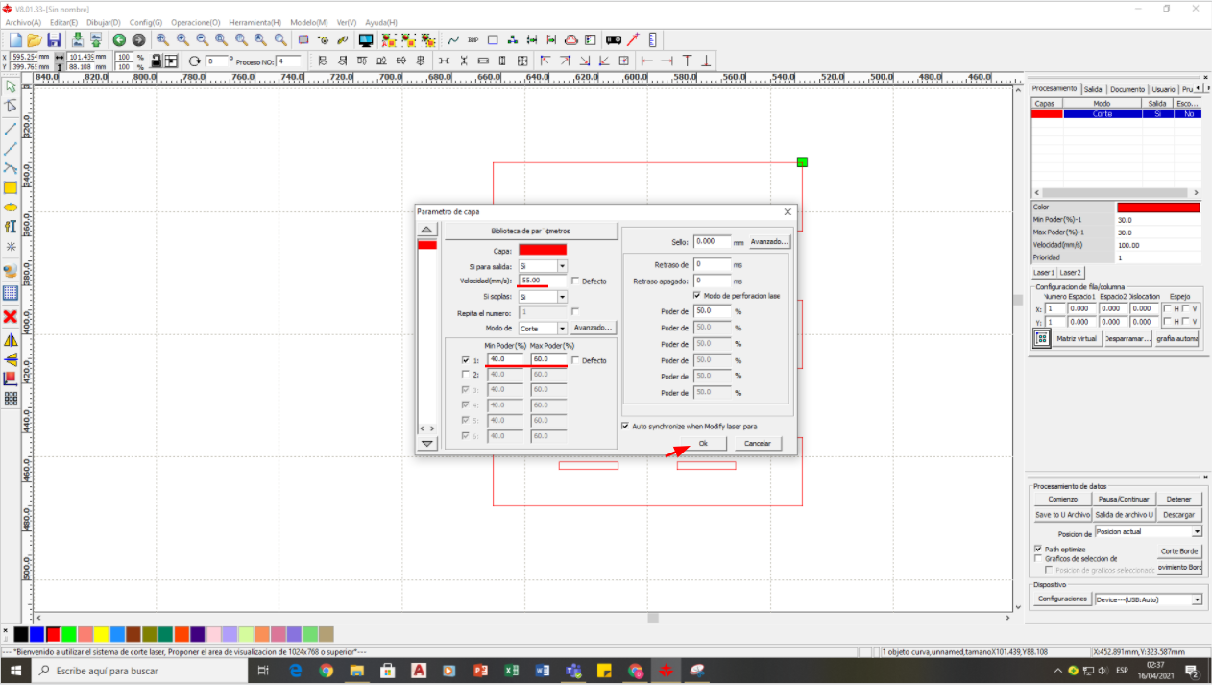Click the mirror horizontal tool
The width and height of the screenshot is (1212, 685).
tap(11, 339)
